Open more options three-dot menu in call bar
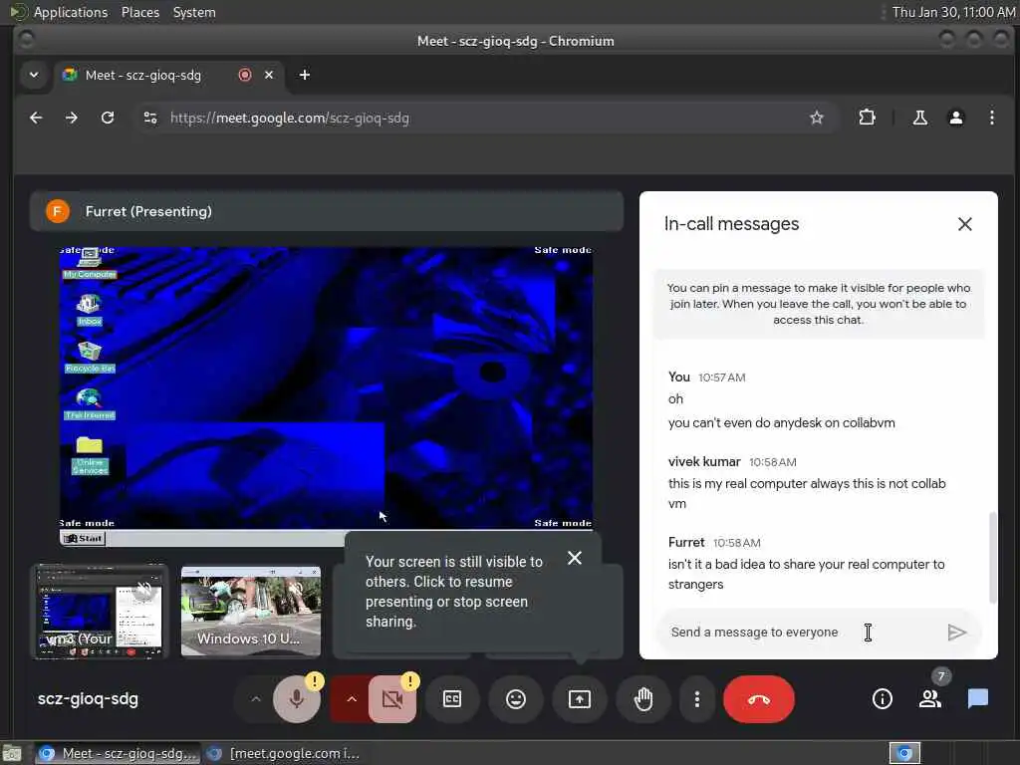This screenshot has height=765, width=1020. point(696,699)
